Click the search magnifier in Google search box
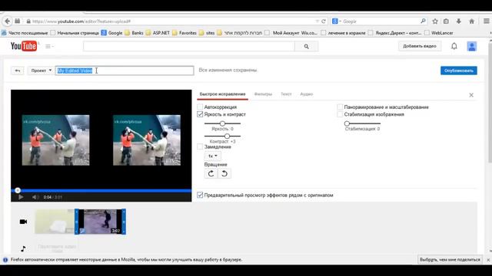 [x=423, y=21]
